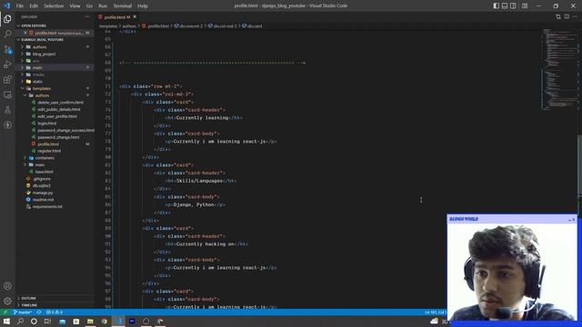Toggle secondary side bar layout icon
Image resolution: width=582 pixels, height=327 pixels.
point(513,5)
